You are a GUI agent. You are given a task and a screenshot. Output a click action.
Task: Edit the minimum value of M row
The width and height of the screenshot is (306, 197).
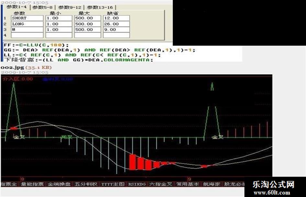pyautogui.click(x=59, y=30)
